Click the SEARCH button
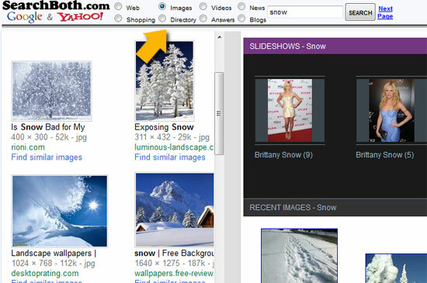This screenshot has height=283, width=427. click(x=360, y=12)
